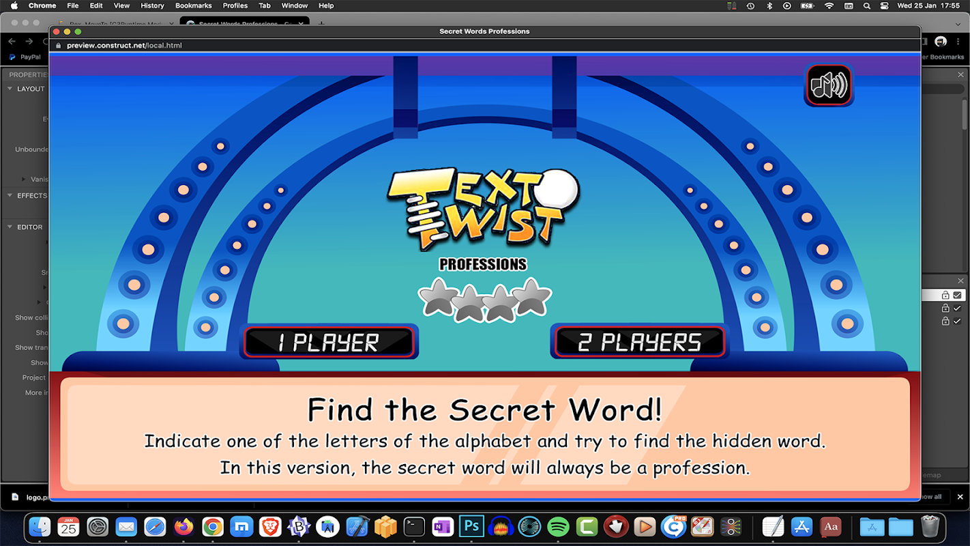The image size is (970, 546).
Task: Click the lock icon in preview address bar
Action: [59, 46]
